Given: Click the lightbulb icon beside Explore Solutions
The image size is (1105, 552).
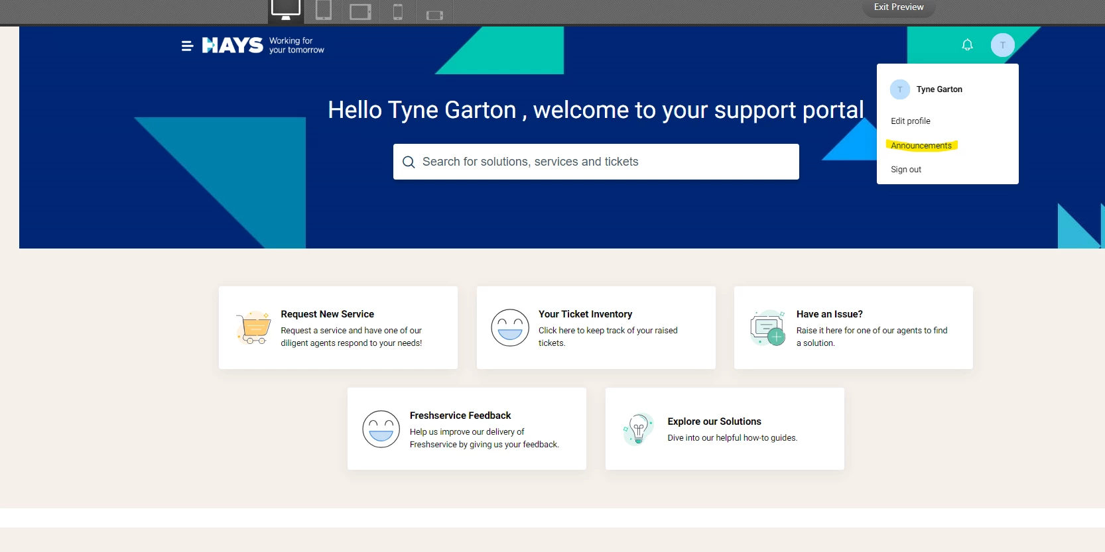Looking at the screenshot, I should tap(638, 429).
